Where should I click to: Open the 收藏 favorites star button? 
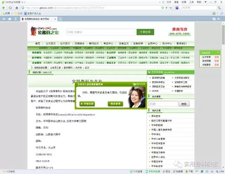click(6, 13)
